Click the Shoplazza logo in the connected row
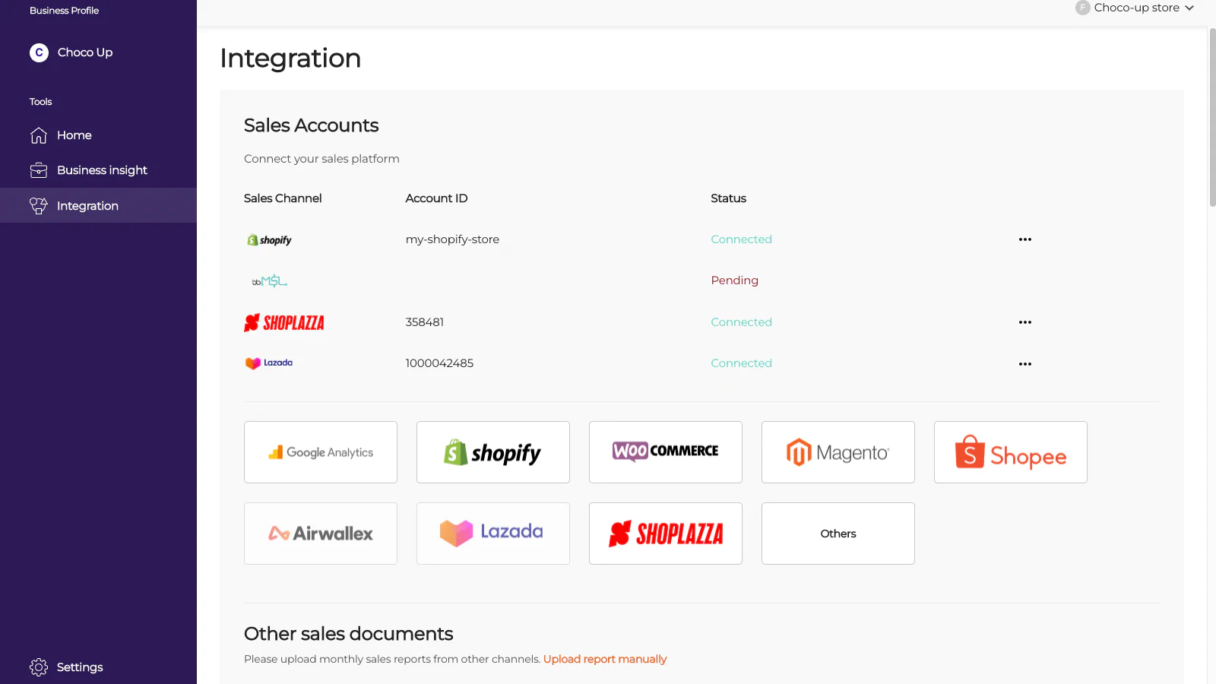The height and width of the screenshot is (684, 1216). 284,321
